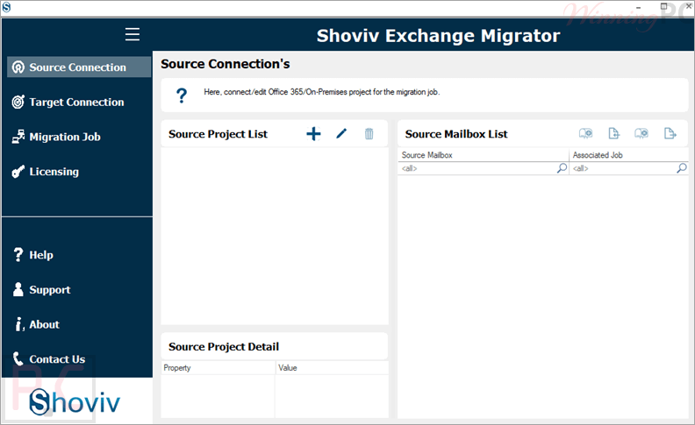Click the Licensing key icon
The height and width of the screenshot is (425, 695).
point(18,172)
